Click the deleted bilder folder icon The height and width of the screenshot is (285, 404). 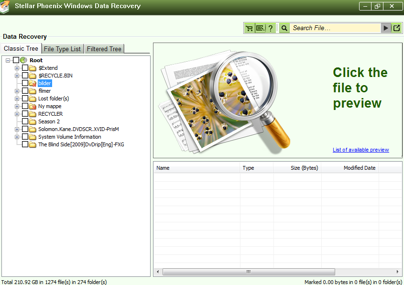[x=33, y=83]
